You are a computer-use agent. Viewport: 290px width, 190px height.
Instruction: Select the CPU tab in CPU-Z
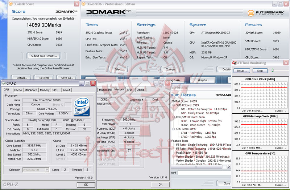click(x=6, y=89)
